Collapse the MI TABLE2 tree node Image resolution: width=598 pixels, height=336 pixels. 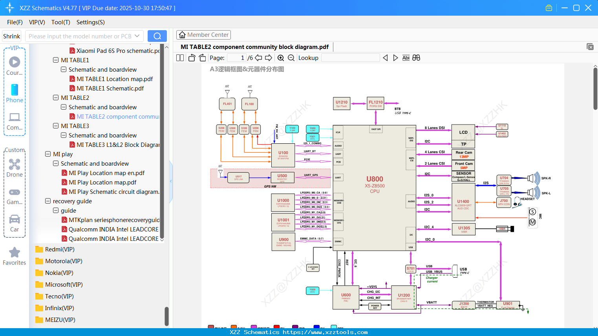56,98
